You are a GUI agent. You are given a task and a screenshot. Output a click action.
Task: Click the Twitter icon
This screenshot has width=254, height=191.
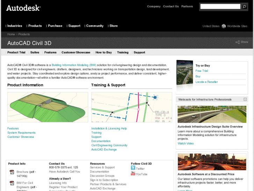[133, 168]
